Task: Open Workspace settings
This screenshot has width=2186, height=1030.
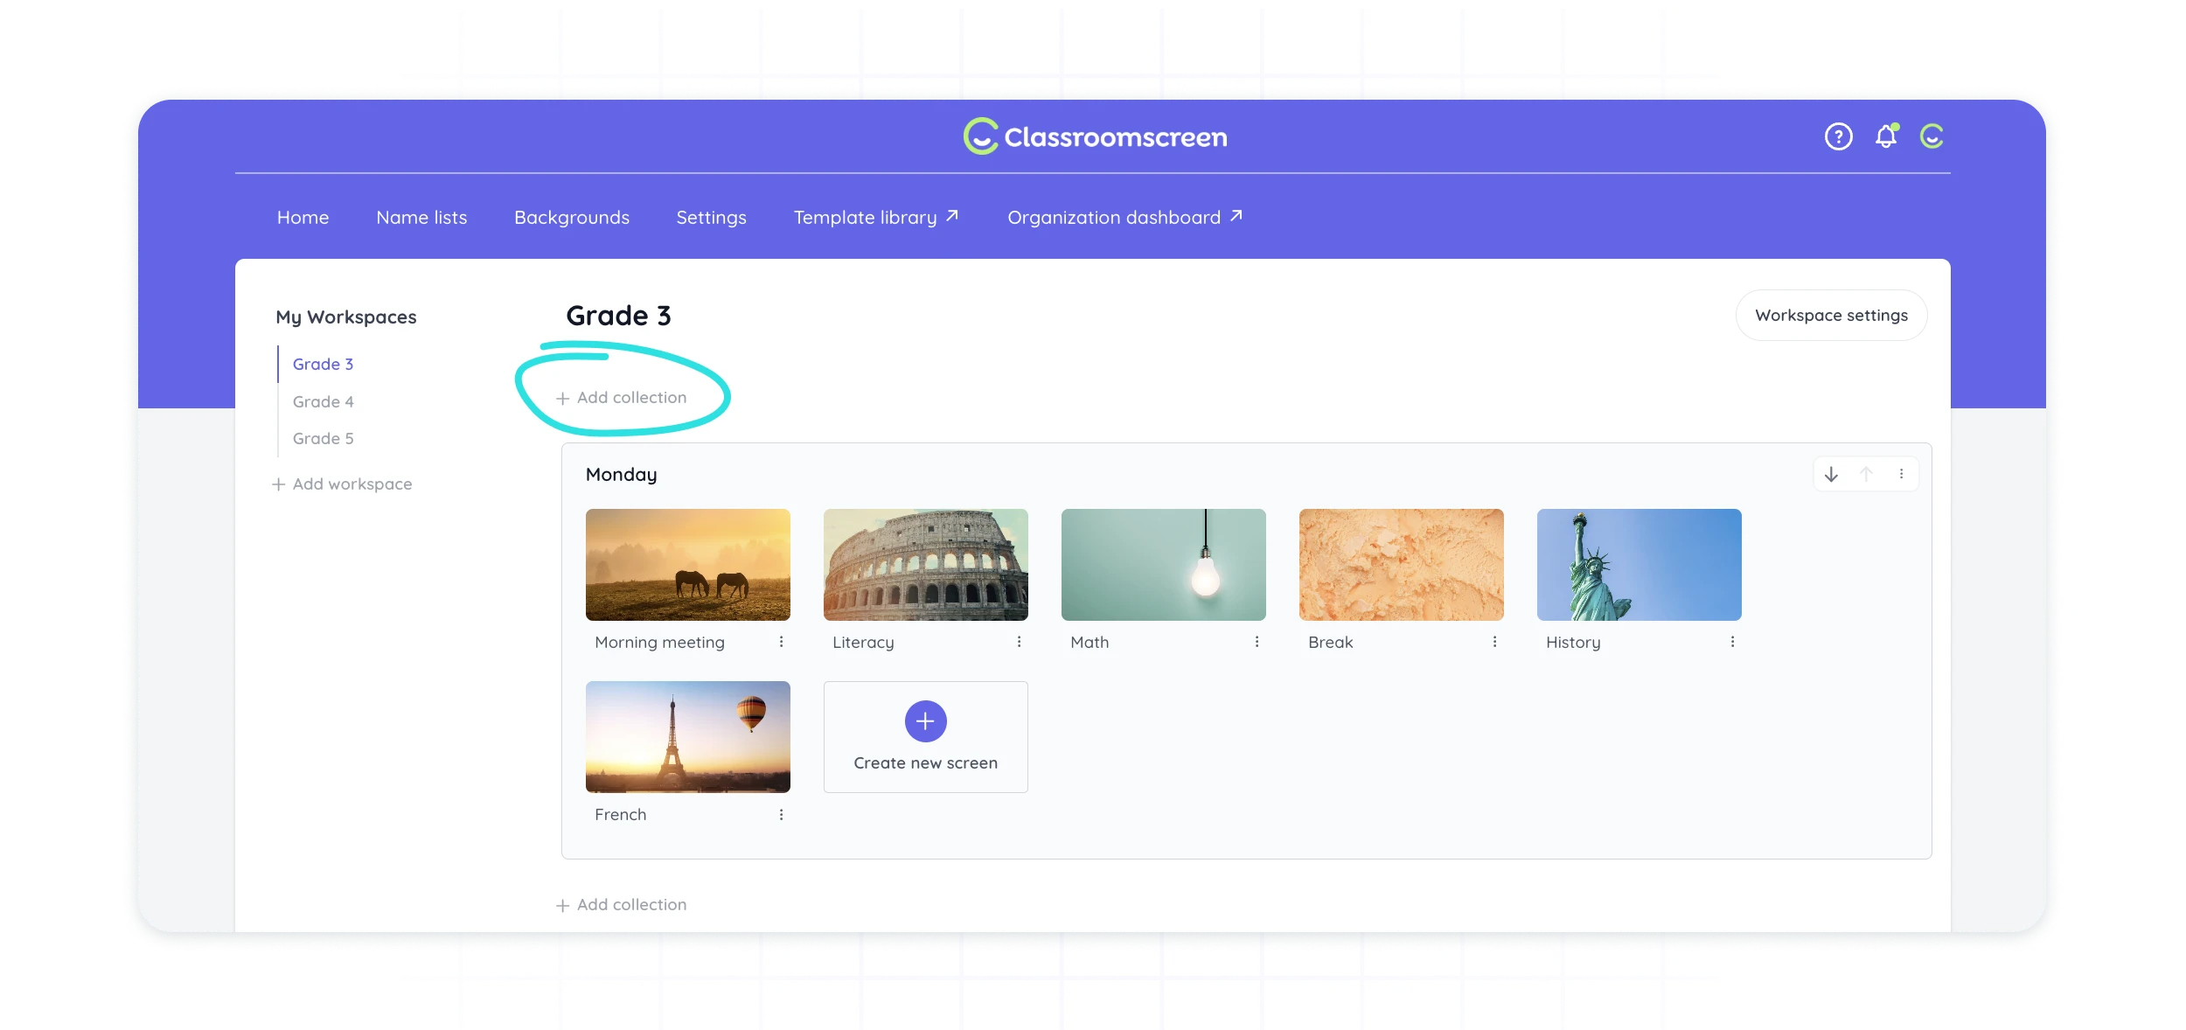Action: pyautogui.click(x=1831, y=315)
